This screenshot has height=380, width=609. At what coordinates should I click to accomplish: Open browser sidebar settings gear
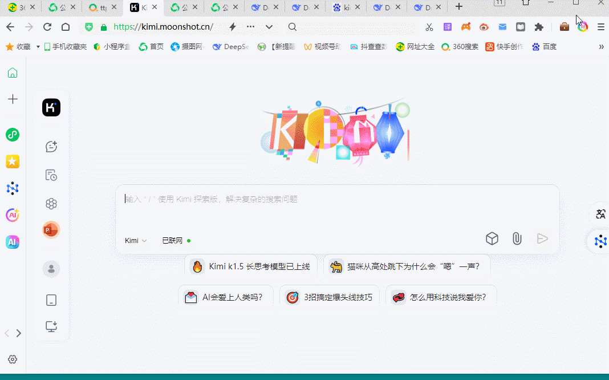[x=13, y=359]
